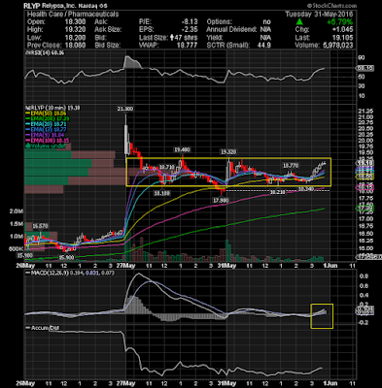Click the 1.5M volume axis label
Screen dimensions: 382x388
pyautogui.click(x=17, y=224)
